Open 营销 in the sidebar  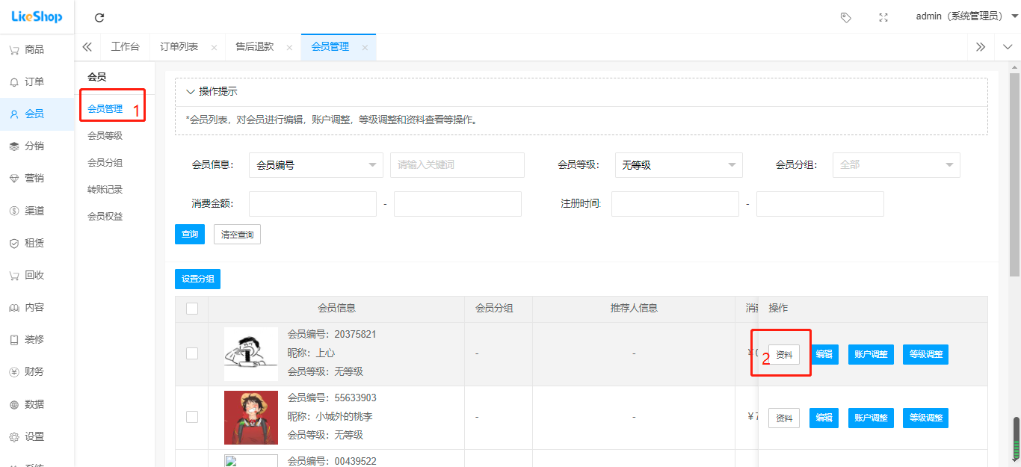(x=37, y=178)
